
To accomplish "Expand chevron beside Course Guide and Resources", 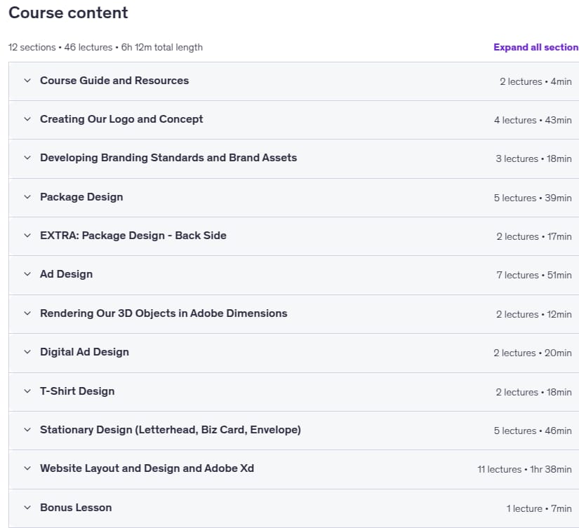I will tap(27, 81).
